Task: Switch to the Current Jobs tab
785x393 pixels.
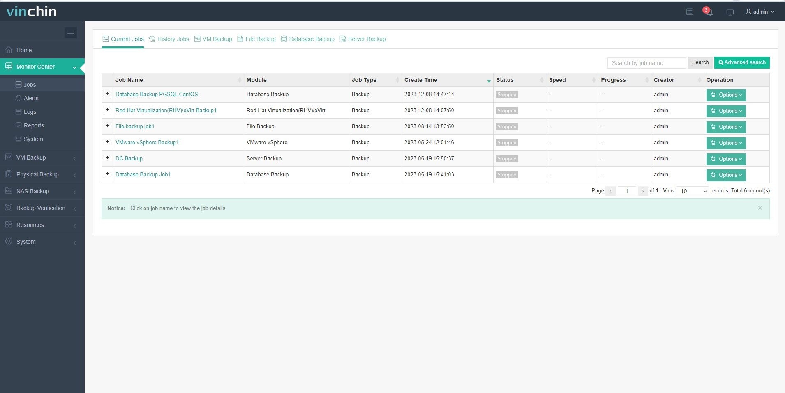Action: coord(123,39)
